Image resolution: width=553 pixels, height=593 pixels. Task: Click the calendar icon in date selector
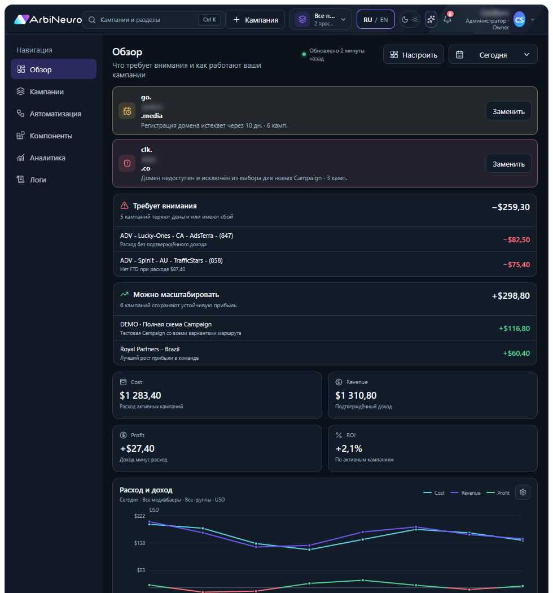tap(459, 54)
